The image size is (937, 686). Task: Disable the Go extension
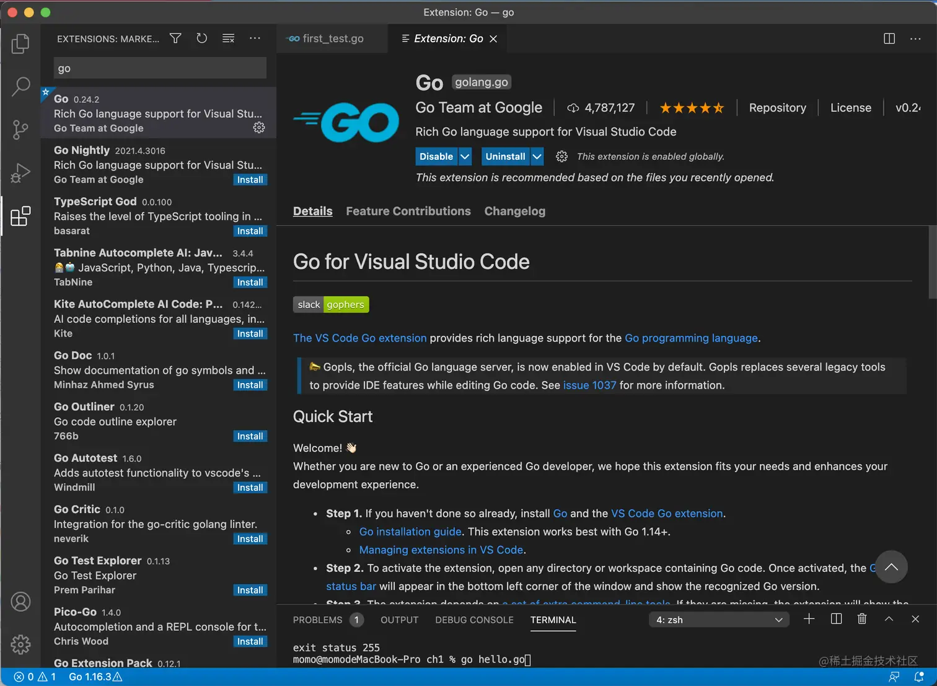(436, 157)
